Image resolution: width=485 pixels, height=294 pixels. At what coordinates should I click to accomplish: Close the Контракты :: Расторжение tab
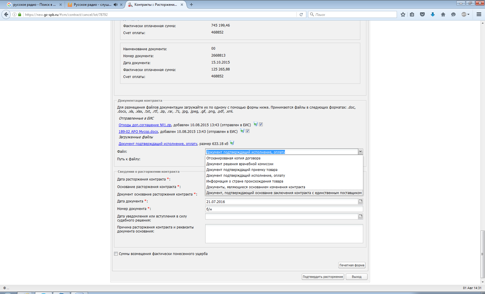pyautogui.click(x=182, y=5)
